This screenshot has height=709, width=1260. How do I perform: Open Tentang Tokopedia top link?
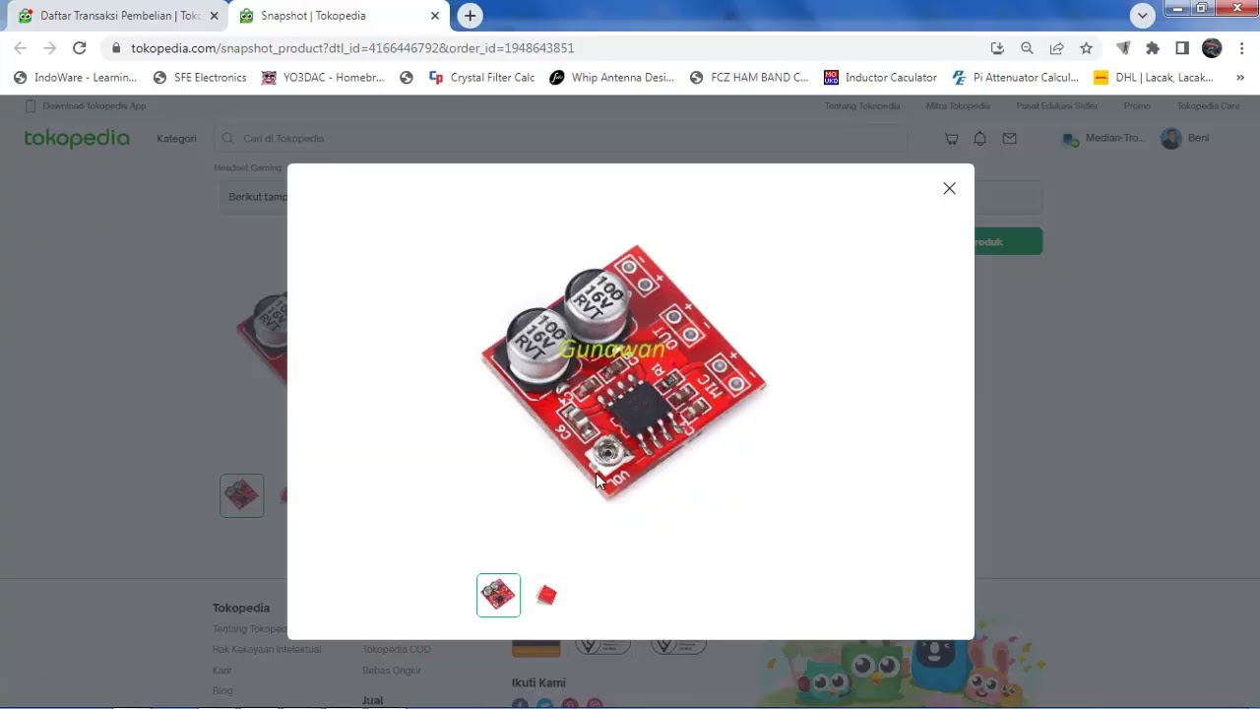[862, 106]
